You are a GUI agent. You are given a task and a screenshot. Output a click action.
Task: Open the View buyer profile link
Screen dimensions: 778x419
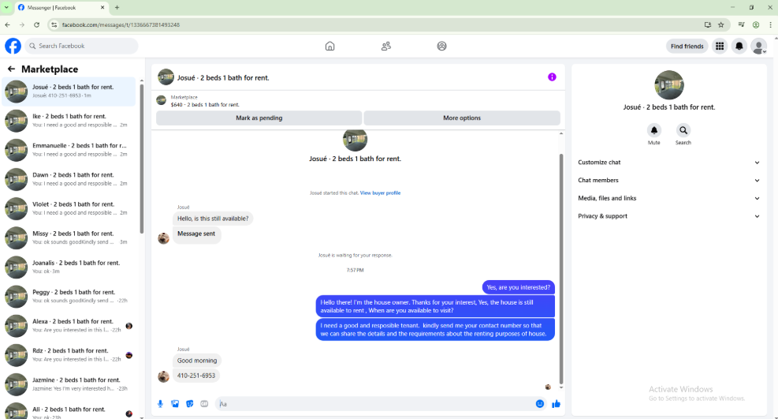point(380,193)
